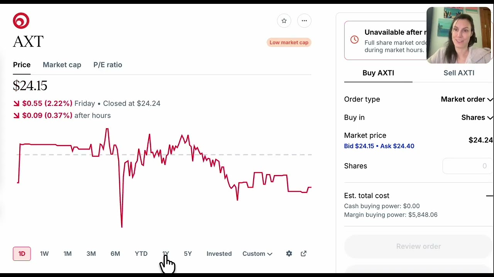Show the Invested chart view
This screenshot has height=277, width=494.
[219, 254]
